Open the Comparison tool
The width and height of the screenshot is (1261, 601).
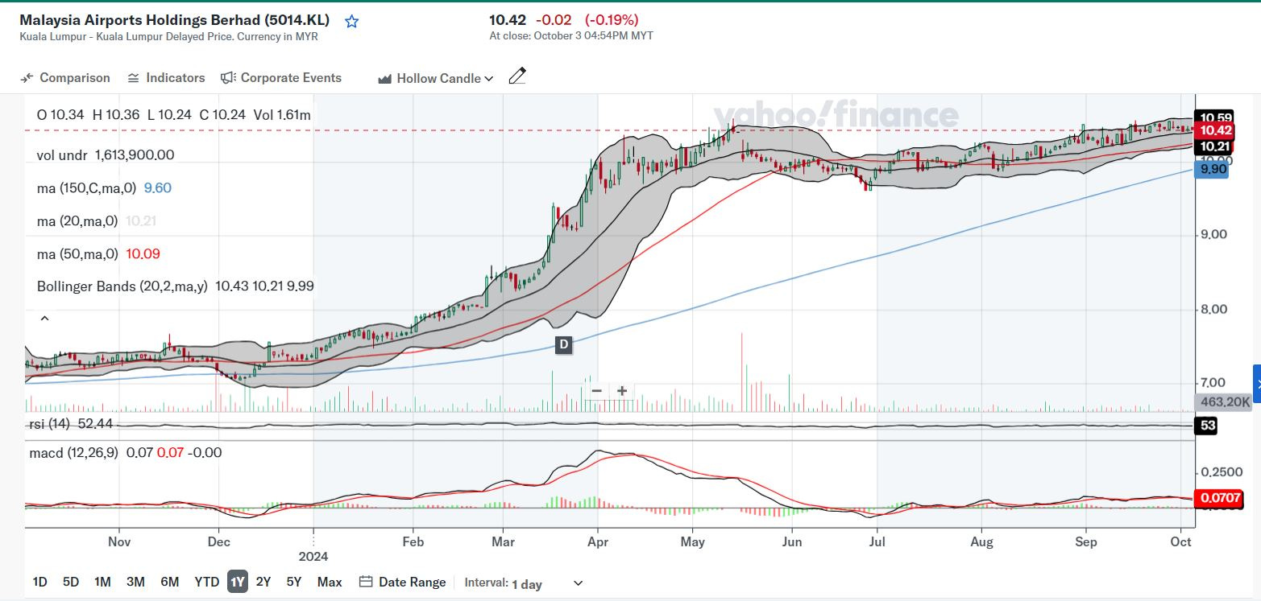click(x=64, y=78)
